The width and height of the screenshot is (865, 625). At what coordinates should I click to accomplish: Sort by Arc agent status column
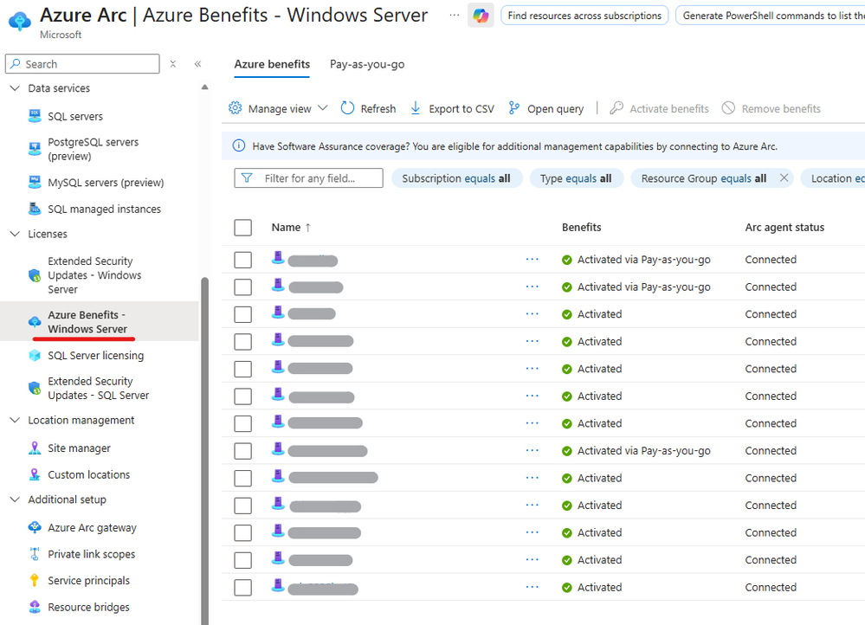pos(784,228)
